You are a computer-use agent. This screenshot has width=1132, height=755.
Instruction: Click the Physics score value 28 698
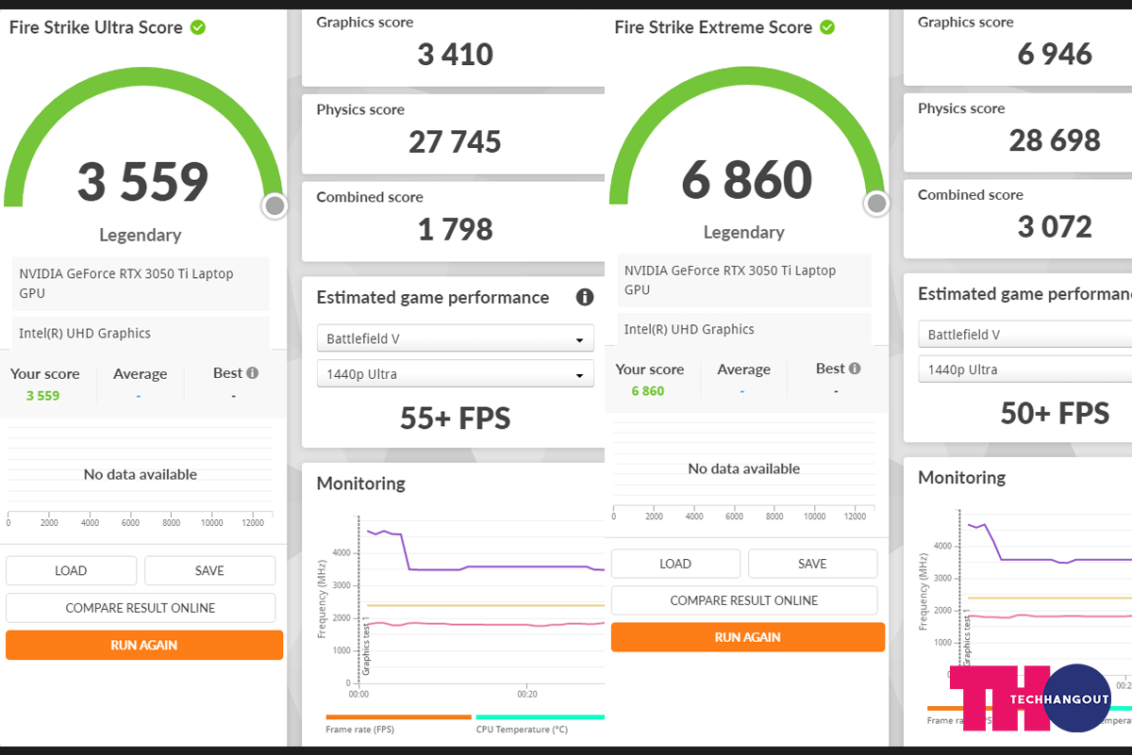(x=1055, y=140)
